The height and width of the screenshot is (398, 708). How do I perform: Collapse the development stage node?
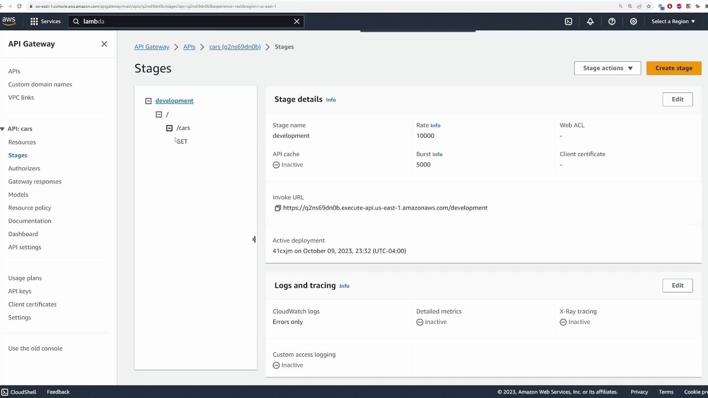tap(148, 101)
